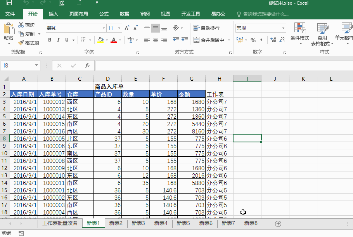
Task: Decrease font size with small A icon
Action: click(135, 28)
